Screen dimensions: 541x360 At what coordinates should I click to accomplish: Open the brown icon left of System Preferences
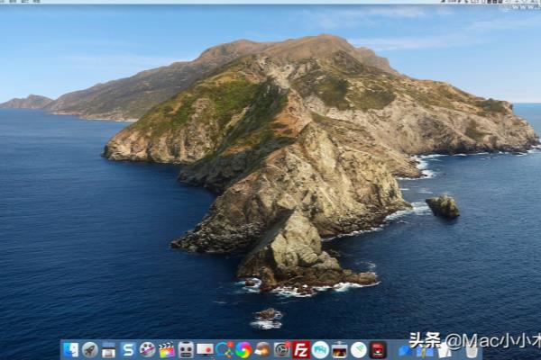[x=262, y=350]
